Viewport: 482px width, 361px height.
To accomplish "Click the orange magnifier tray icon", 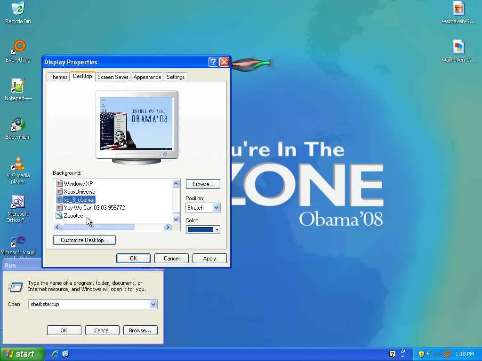I will 447,354.
